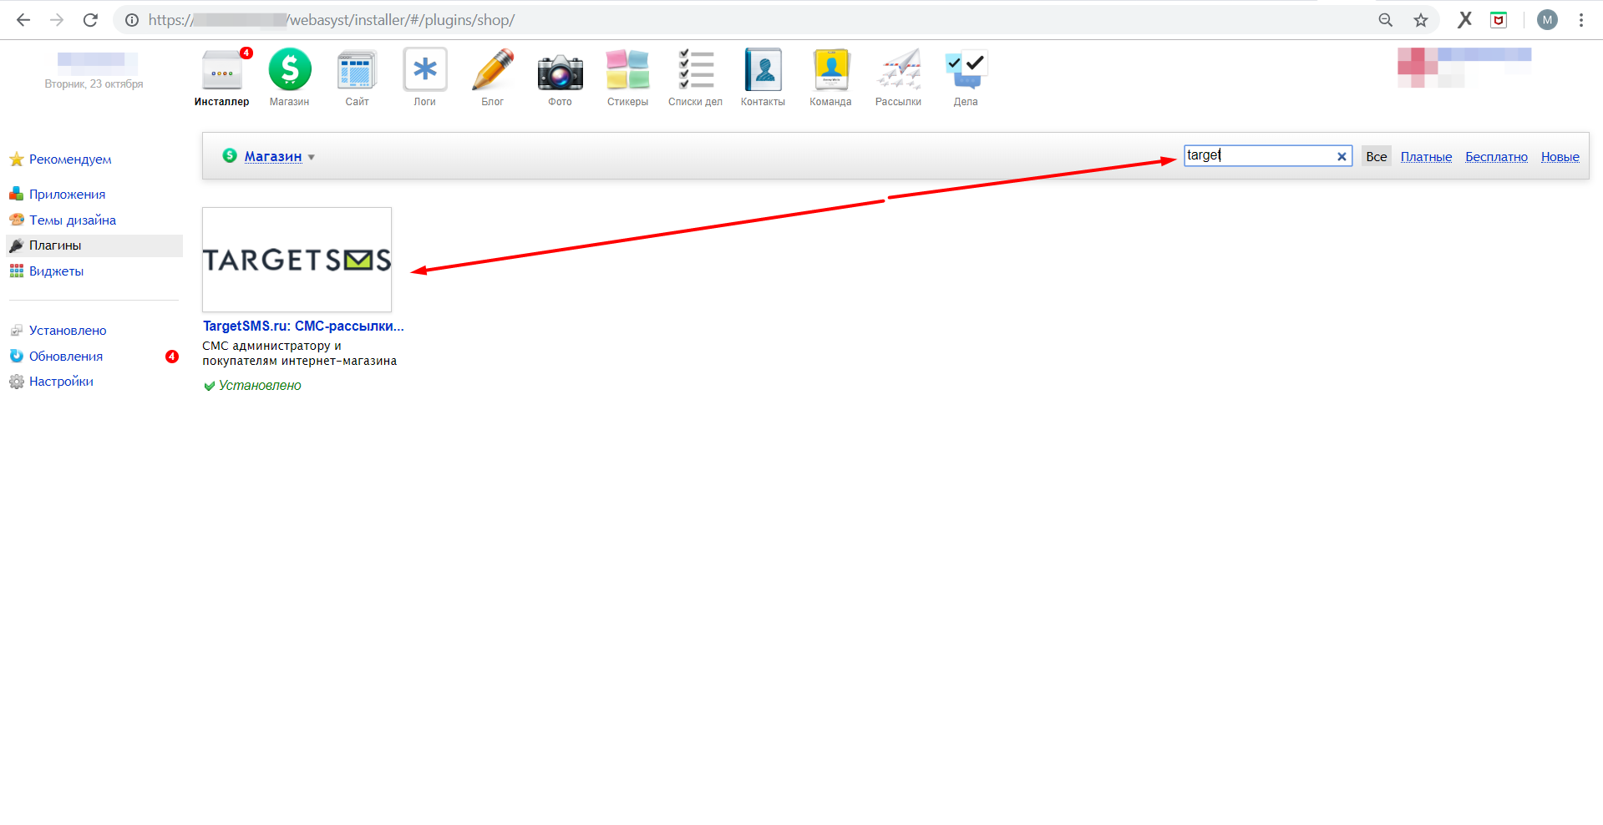Viewport: 1603px width, 825px height.
Task: Click the browser address bar URL
Action: [332, 20]
